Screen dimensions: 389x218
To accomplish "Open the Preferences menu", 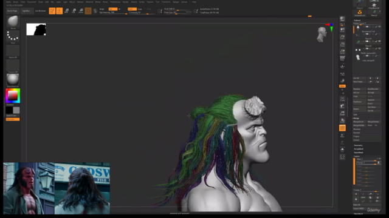I will 115,2.
